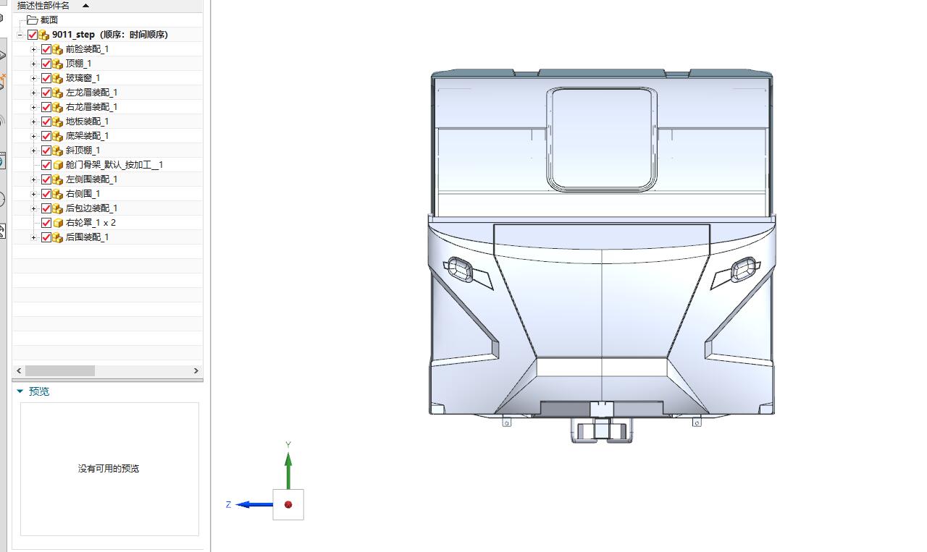Select the 截面 tree row label
Image resolution: width=927 pixels, height=552 pixels.
pos(49,20)
